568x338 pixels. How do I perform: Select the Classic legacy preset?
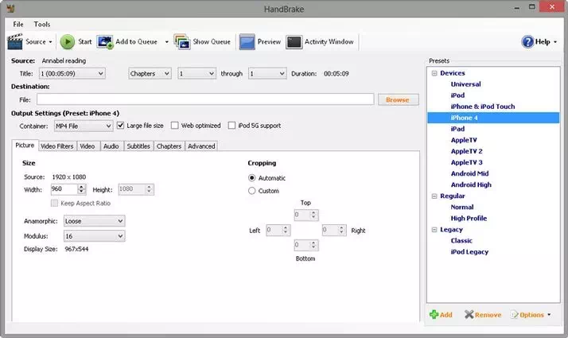(461, 240)
